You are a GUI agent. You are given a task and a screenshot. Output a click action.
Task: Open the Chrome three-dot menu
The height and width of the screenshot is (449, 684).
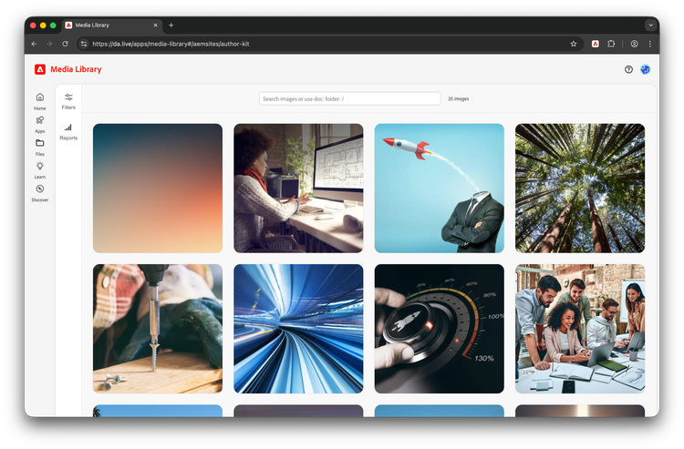pyautogui.click(x=650, y=43)
